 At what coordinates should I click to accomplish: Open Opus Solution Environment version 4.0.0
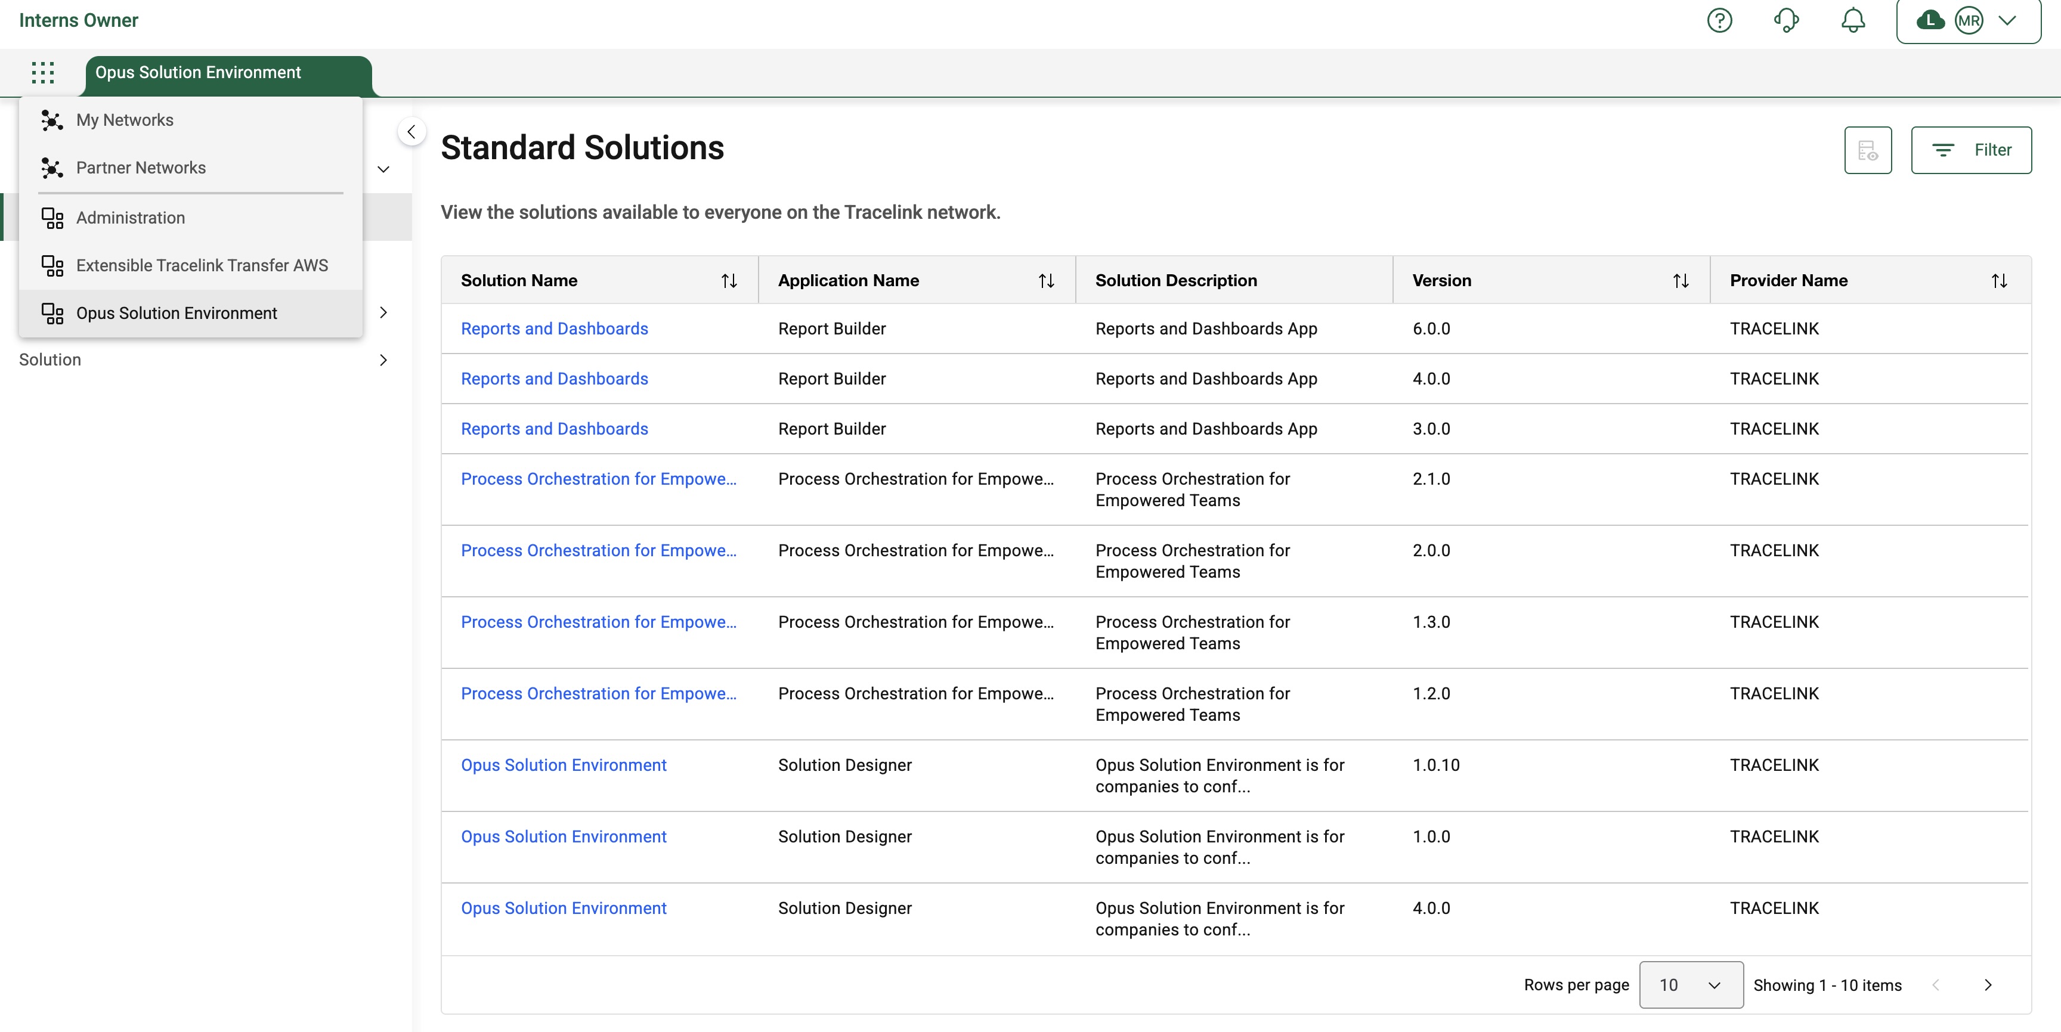[x=563, y=909]
